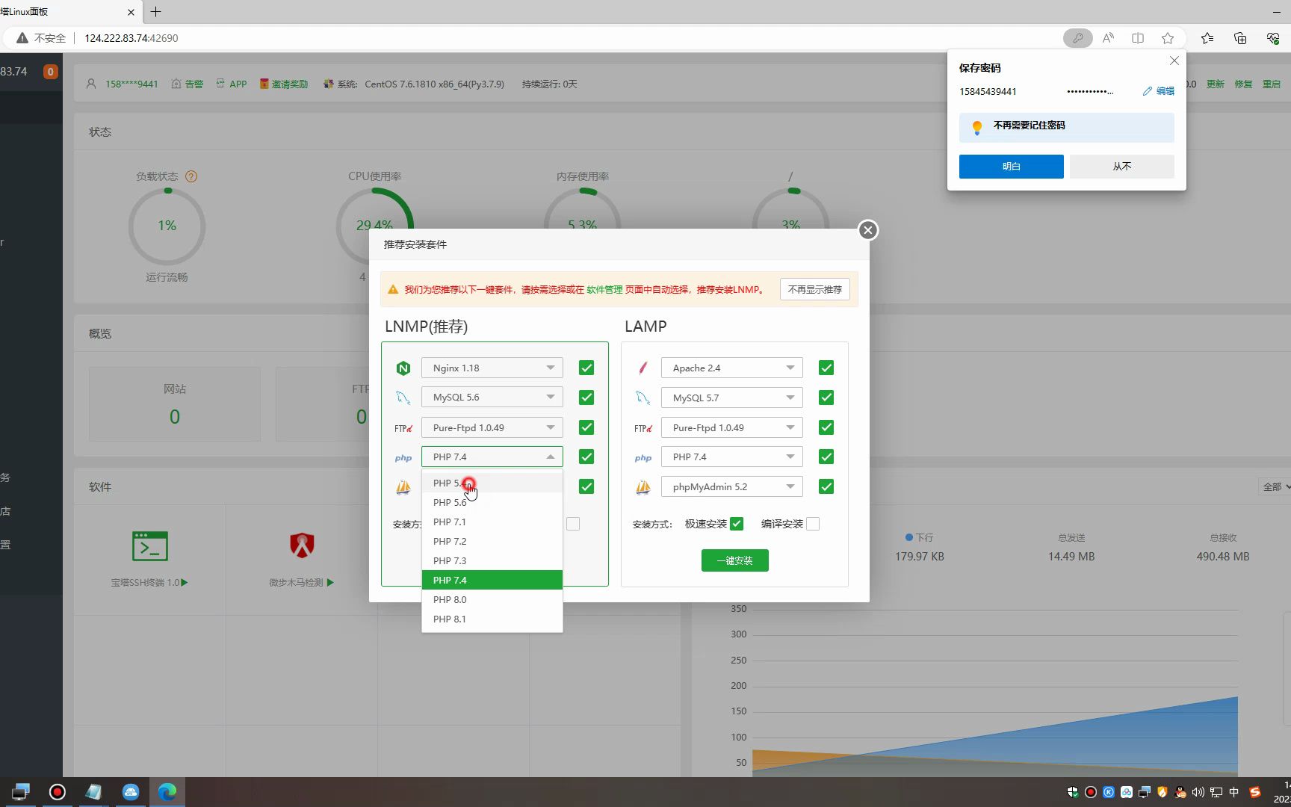The width and height of the screenshot is (1291, 807).
Task: Click the 软件管理 link in warning
Action: point(604,290)
